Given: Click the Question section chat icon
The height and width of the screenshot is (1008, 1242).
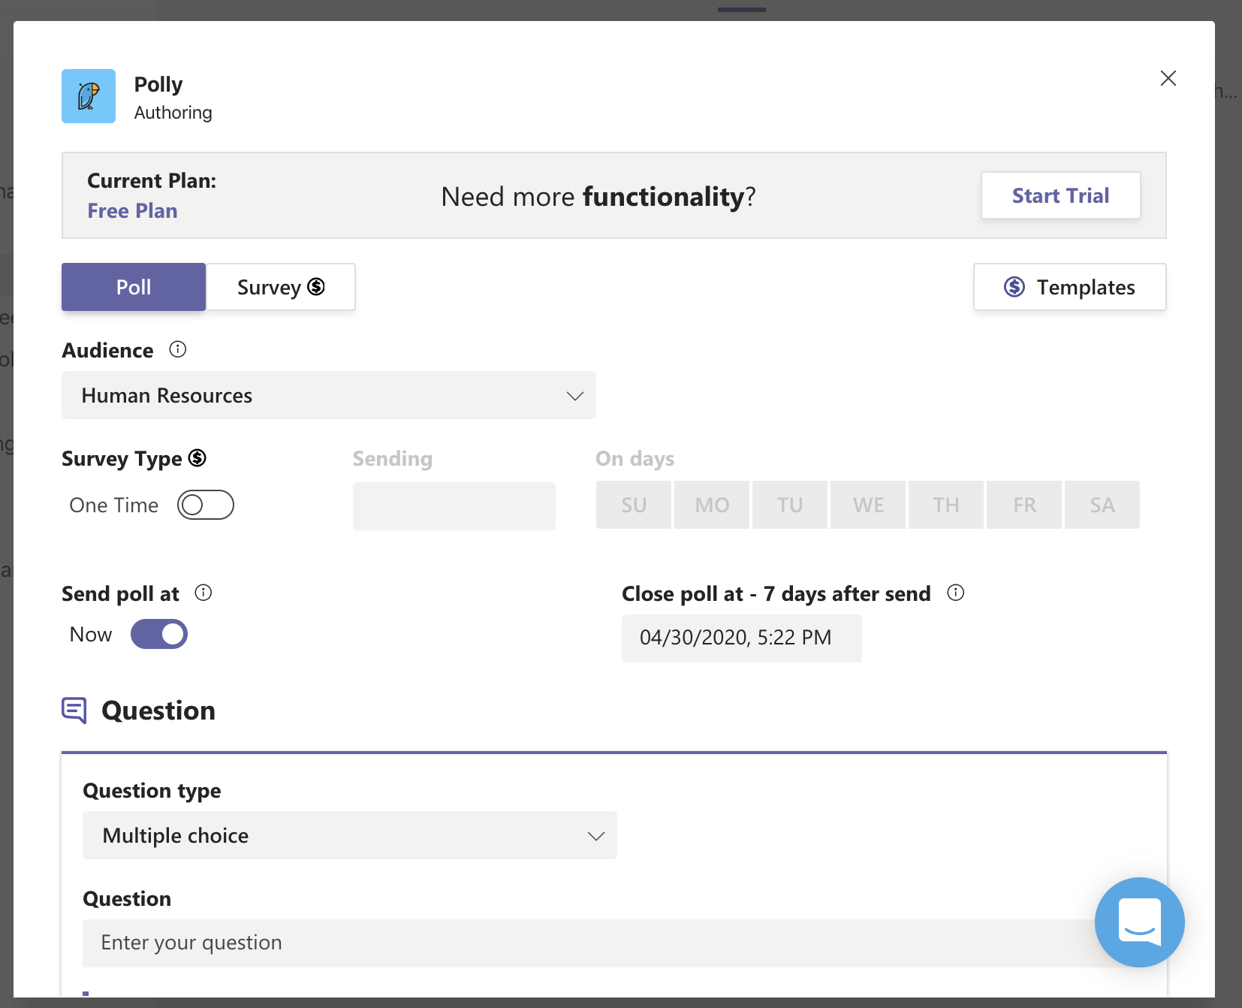Looking at the screenshot, I should click(x=74, y=710).
